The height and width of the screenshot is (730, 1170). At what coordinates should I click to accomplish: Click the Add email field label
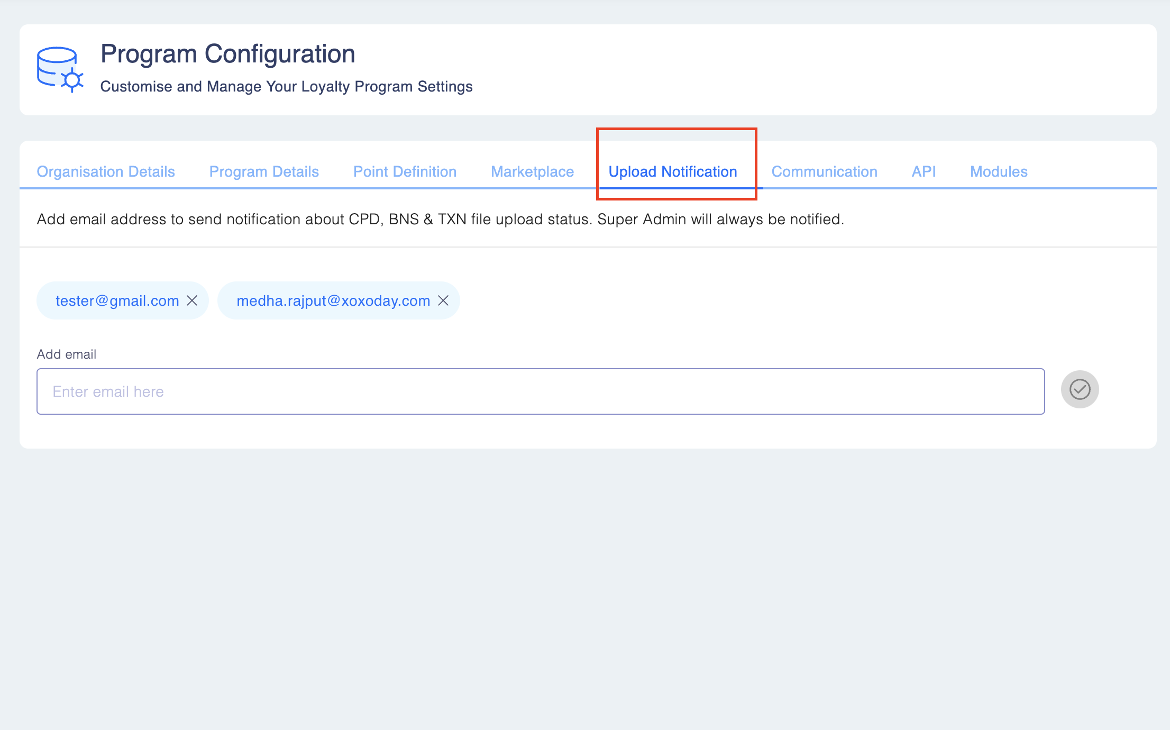coord(67,354)
